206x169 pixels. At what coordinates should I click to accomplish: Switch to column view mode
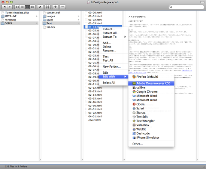(x=27, y=7)
